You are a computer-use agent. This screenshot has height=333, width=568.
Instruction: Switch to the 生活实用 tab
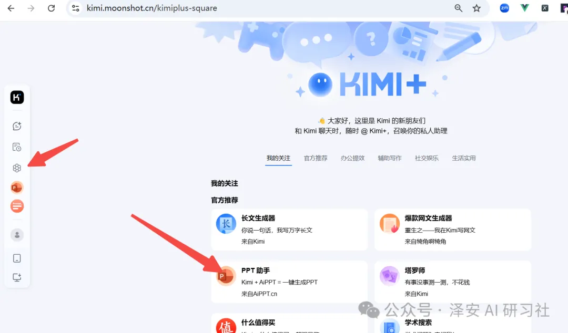click(x=464, y=158)
